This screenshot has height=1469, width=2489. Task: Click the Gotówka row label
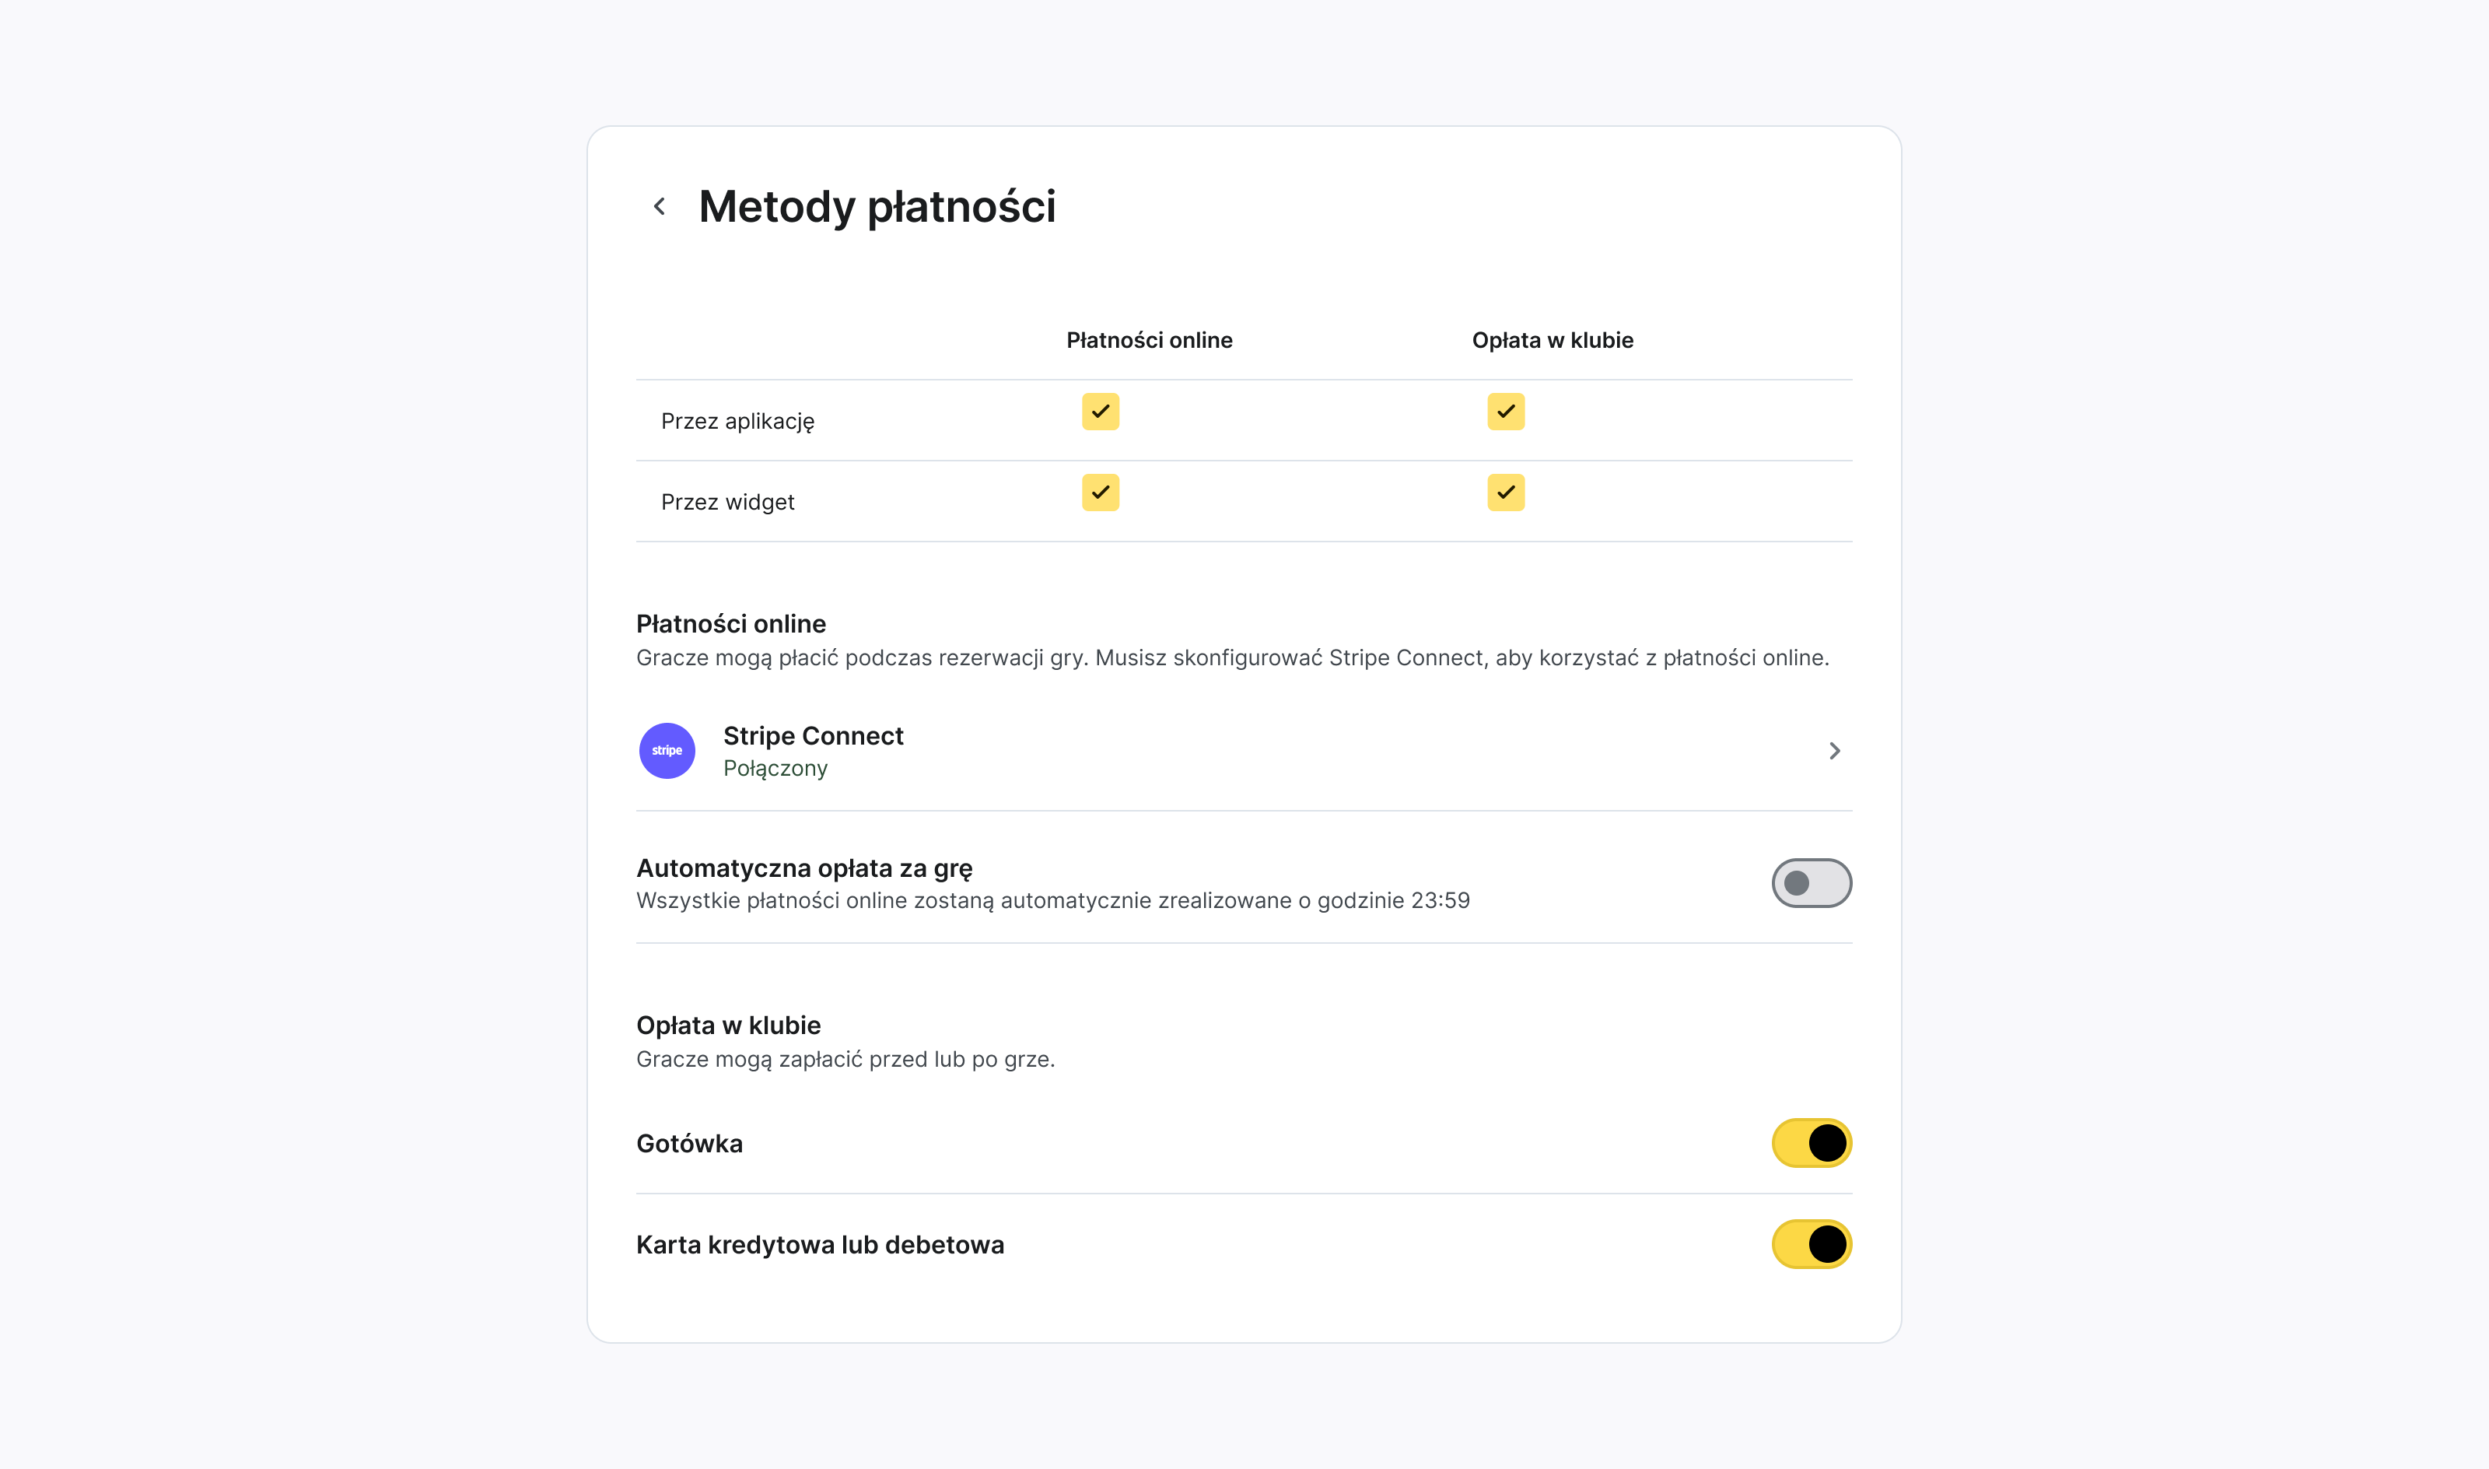[x=689, y=1142]
